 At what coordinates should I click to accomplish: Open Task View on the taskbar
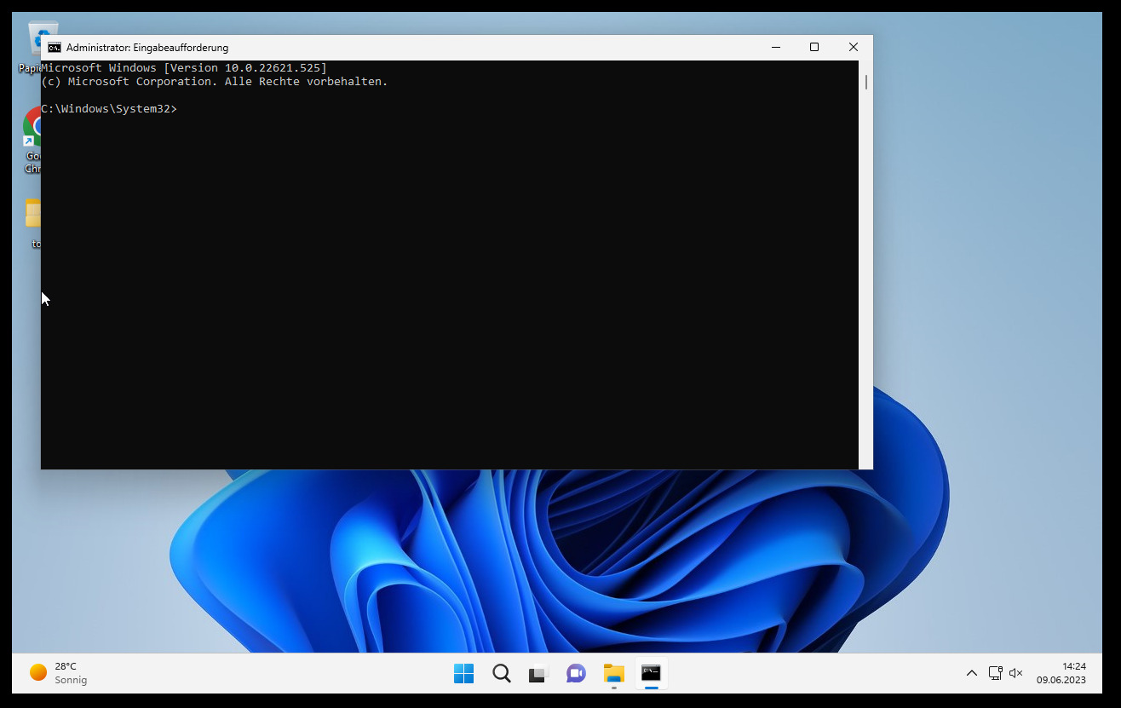tap(538, 674)
